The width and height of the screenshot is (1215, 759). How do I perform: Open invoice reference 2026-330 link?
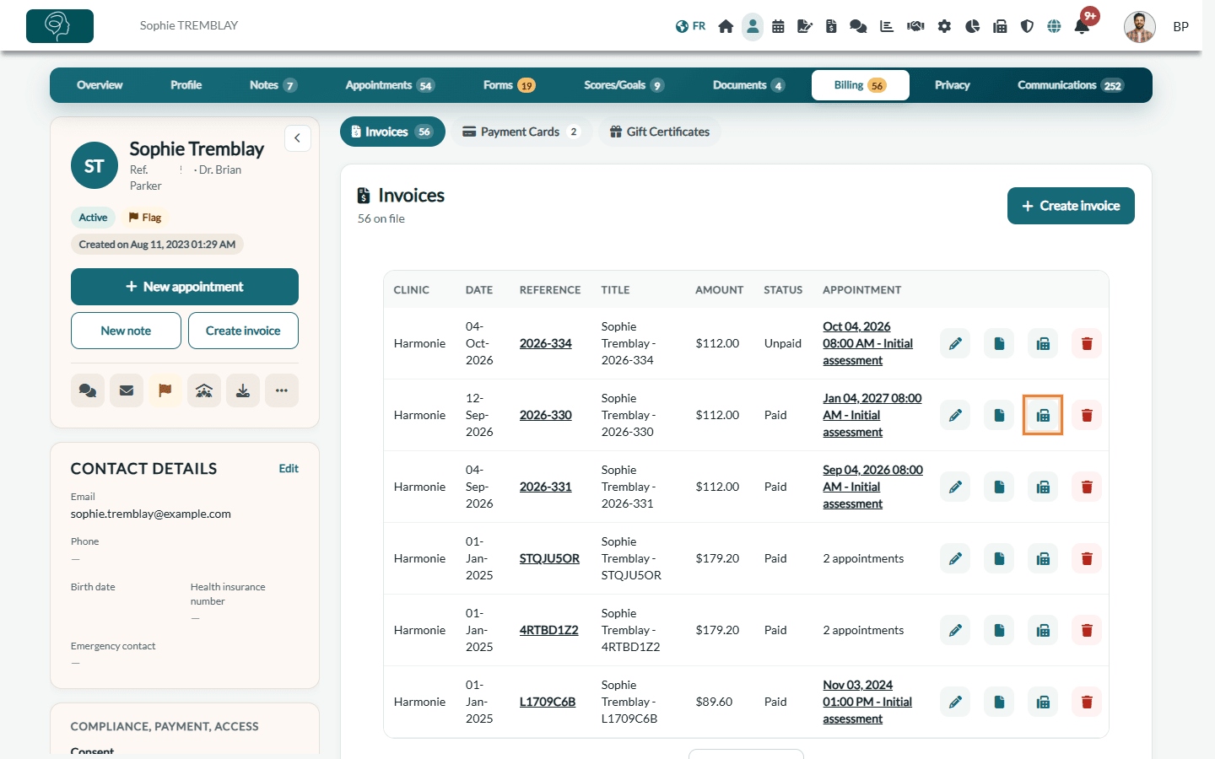(x=546, y=415)
